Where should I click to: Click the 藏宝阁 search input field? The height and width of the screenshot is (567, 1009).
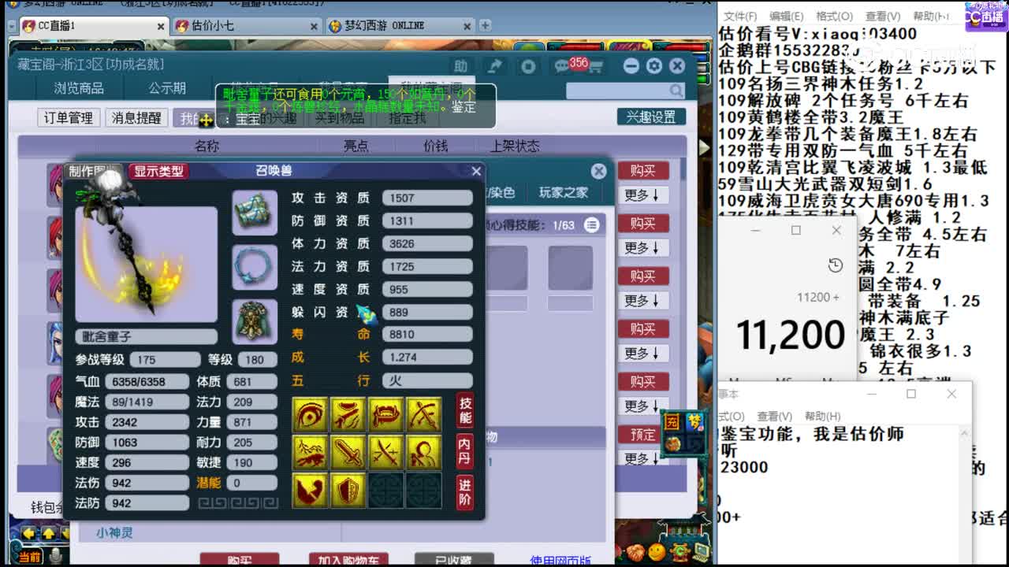click(x=621, y=90)
